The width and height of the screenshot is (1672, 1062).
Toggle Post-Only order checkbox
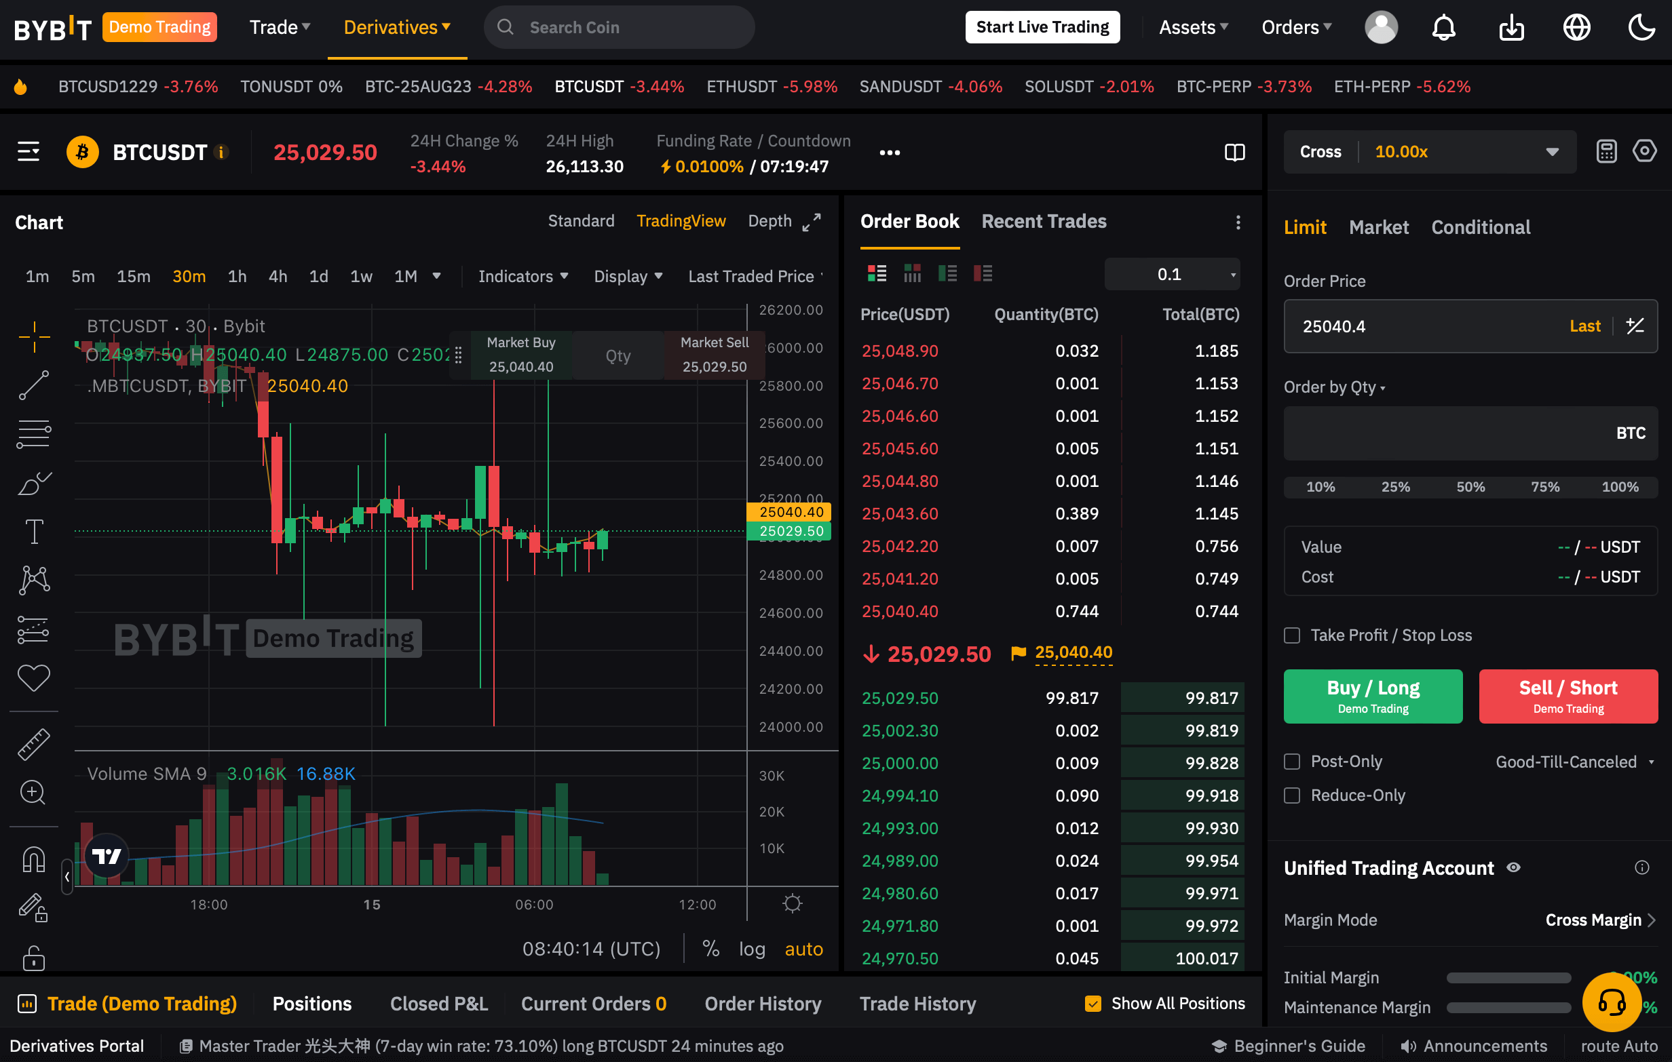(1292, 761)
